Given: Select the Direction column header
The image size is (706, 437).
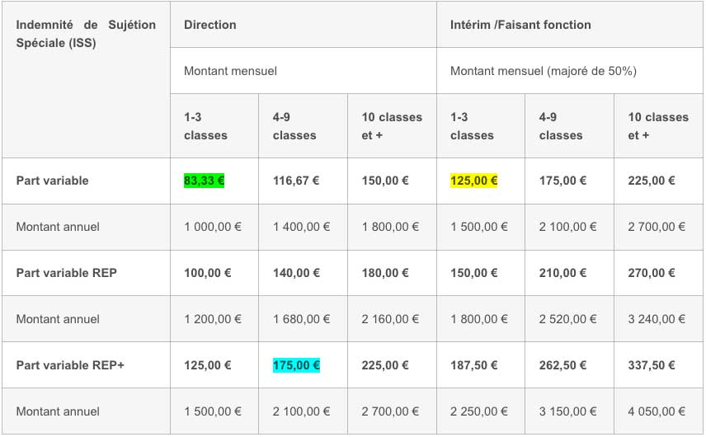Looking at the screenshot, I should coord(210,25).
